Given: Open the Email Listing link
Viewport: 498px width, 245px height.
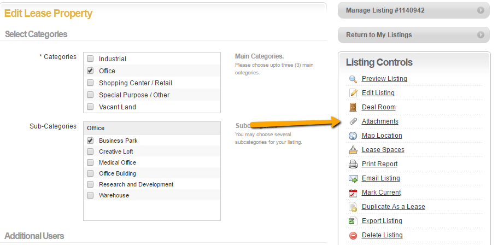Looking at the screenshot, I should click(380, 178).
